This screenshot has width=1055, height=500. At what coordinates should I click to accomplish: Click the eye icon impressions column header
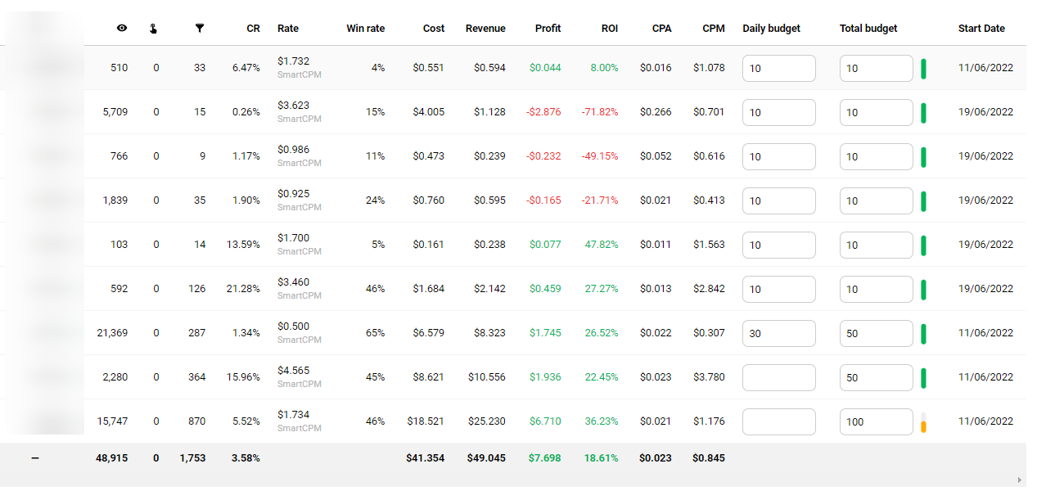pos(122,28)
